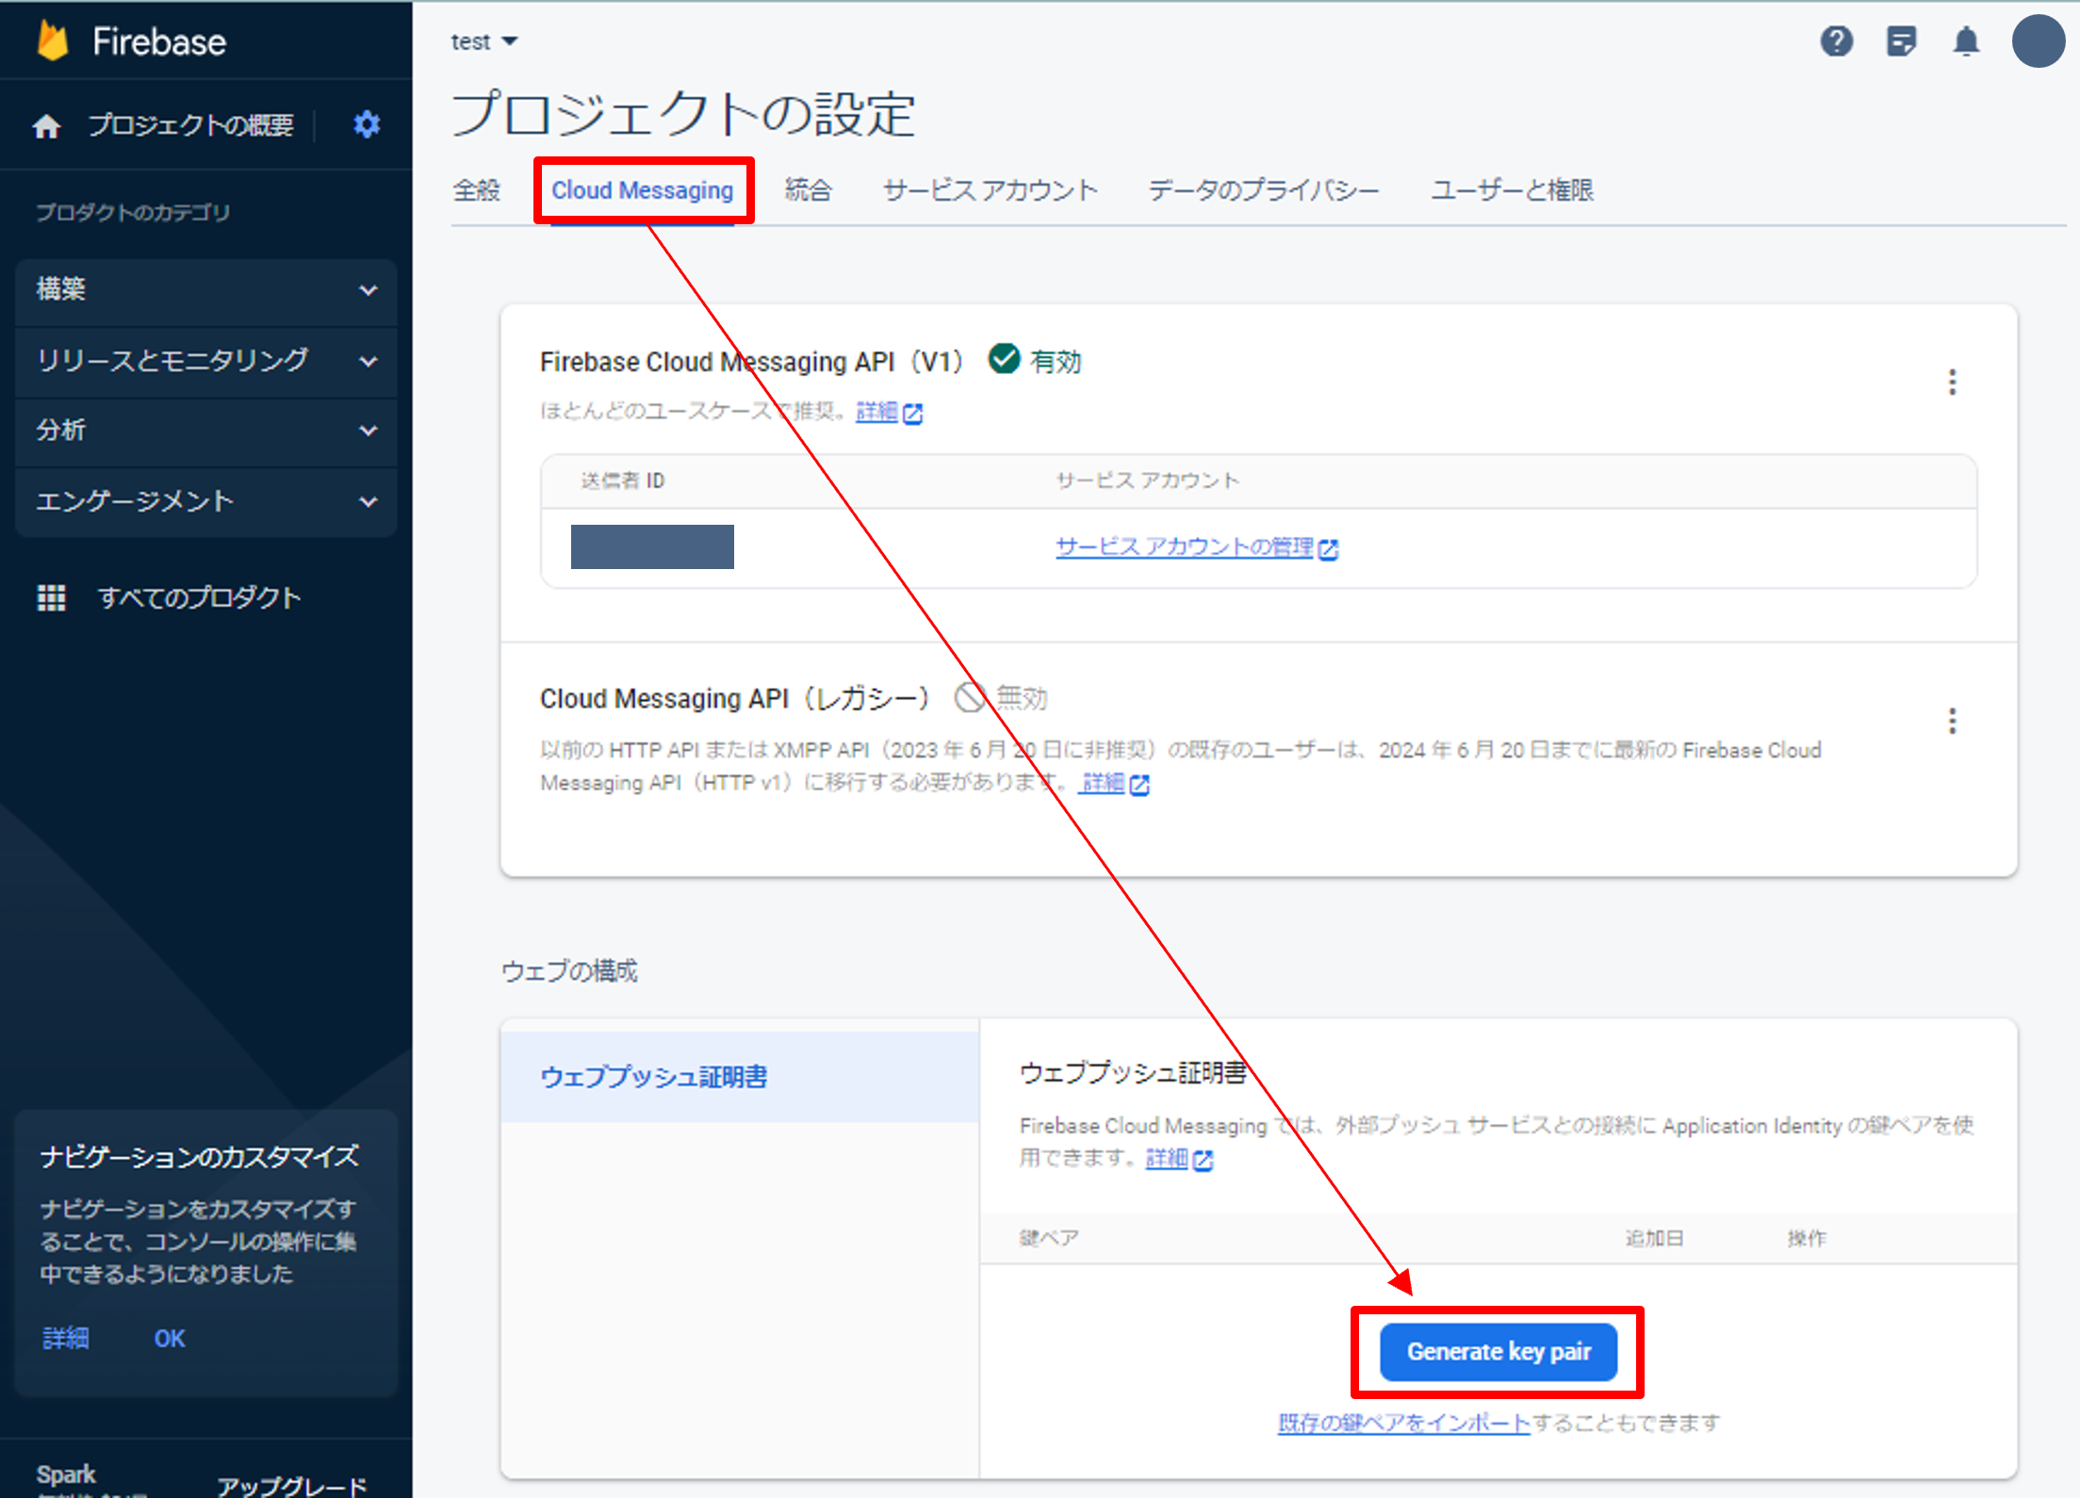2080x1498 pixels.
Task: Open the ユーザーと権限 tab
Action: [x=1512, y=190]
